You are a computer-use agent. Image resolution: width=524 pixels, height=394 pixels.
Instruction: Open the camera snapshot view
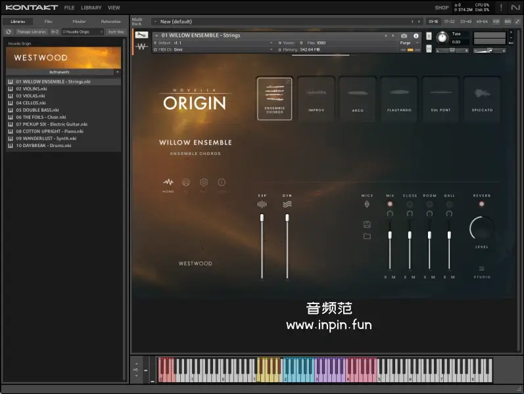tap(404, 35)
